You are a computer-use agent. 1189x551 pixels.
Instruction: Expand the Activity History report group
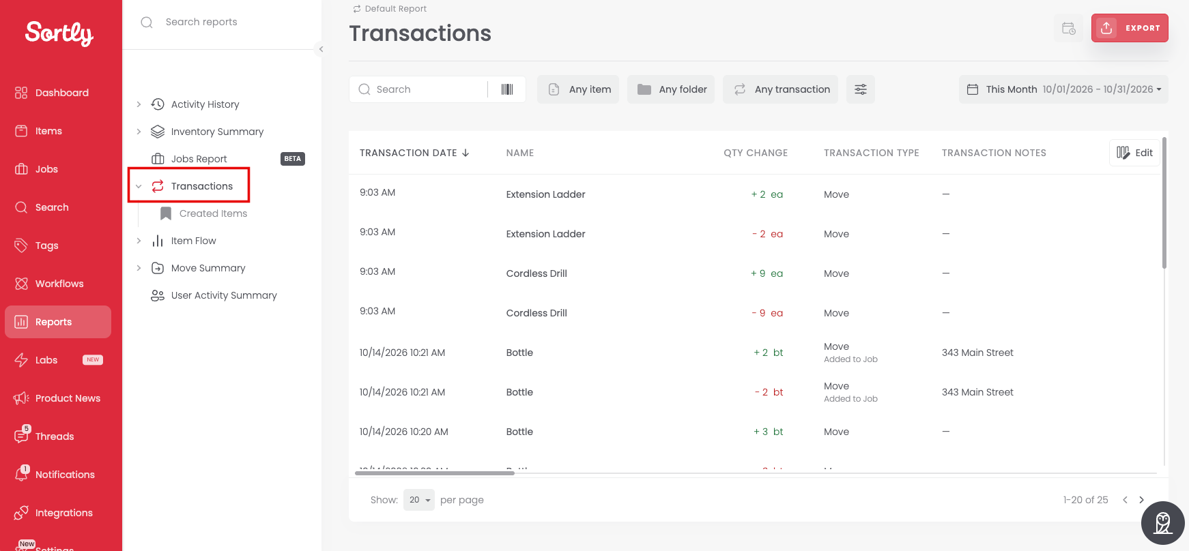point(139,104)
